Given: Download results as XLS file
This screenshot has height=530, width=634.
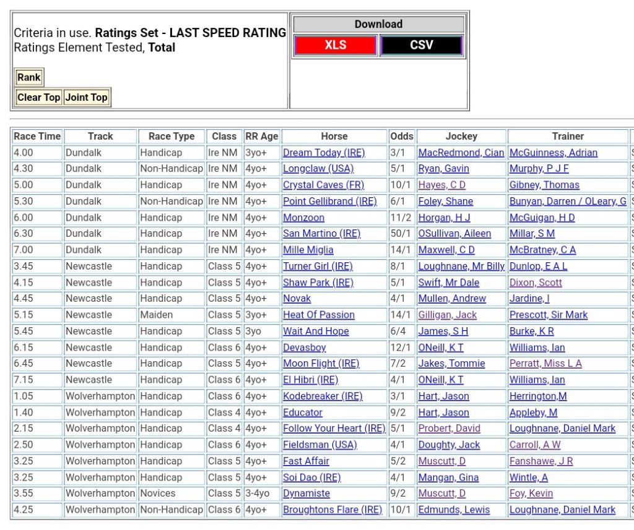Looking at the screenshot, I should [335, 45].
